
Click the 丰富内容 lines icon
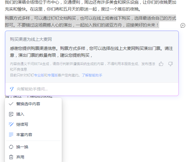pyautogui.click(x=11, y=135)
